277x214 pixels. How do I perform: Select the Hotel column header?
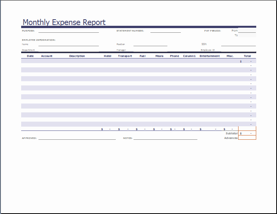tap(108, 56)
